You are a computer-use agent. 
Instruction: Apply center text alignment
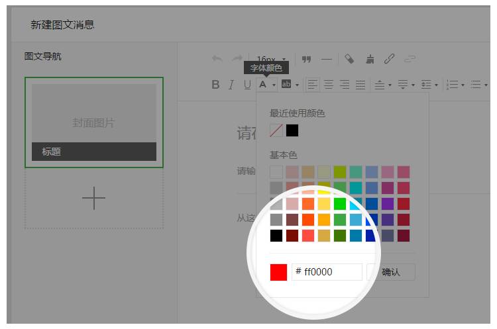[328, 85]
